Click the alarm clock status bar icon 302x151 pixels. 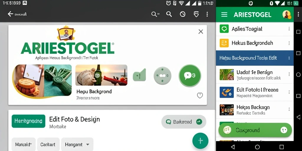tap(168, 3)
